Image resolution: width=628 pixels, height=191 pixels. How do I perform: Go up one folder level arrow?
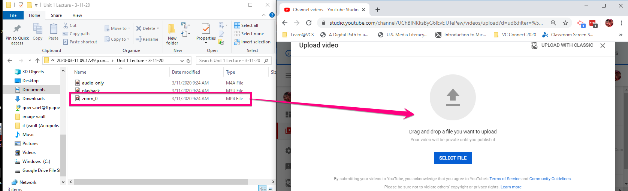37,61
